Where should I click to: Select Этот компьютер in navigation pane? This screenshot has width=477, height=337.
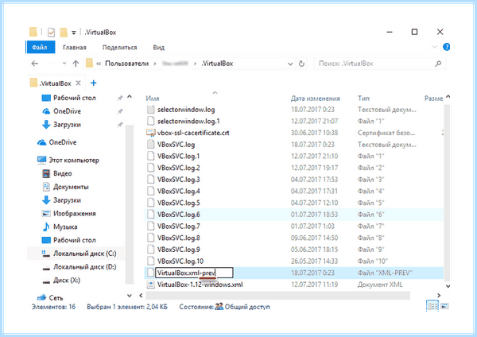pyautogui.click(x=74, y=160)
